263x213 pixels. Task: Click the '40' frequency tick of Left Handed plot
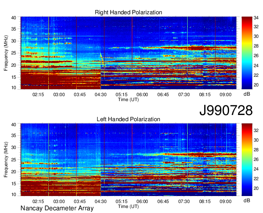pos(14,125)
